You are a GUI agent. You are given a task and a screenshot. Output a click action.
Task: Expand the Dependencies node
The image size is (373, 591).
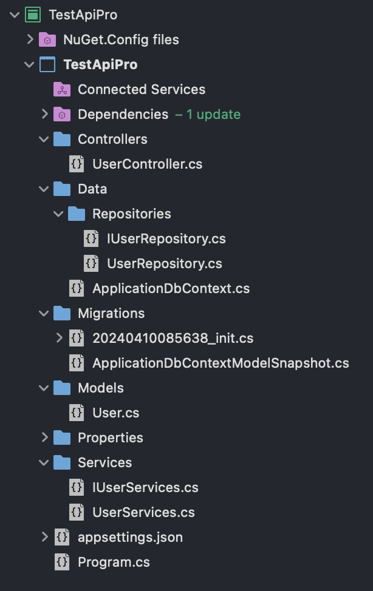[x=44, y=114]
